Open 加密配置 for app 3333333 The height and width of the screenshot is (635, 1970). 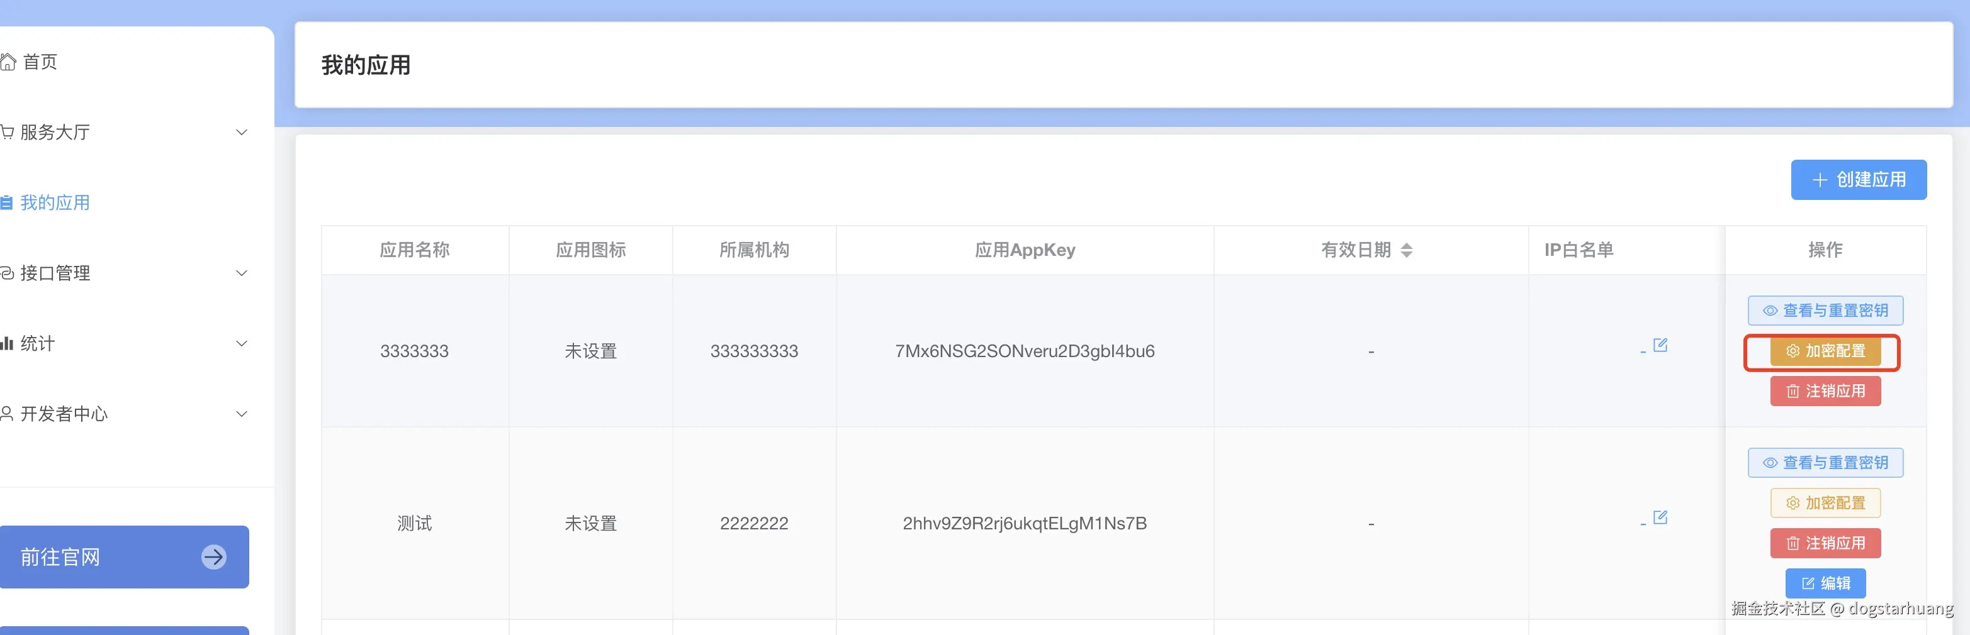click(x=1825, y=351)
